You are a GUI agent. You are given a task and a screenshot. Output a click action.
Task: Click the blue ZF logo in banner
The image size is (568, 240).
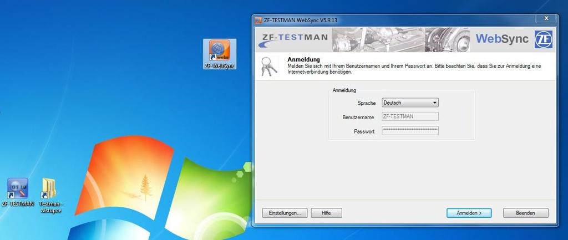click(544, 39)
